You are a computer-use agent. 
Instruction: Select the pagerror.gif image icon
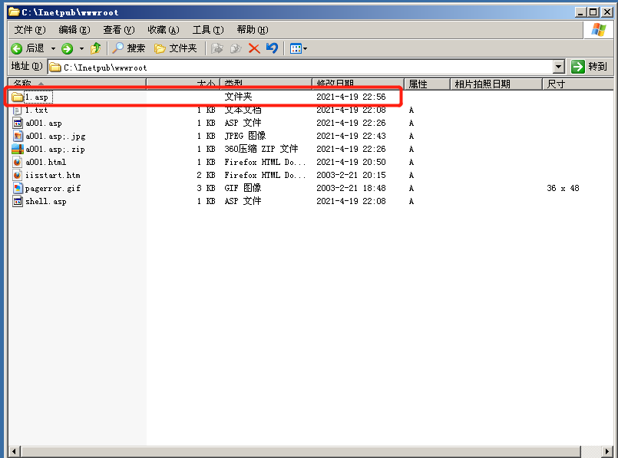(18, 188)
